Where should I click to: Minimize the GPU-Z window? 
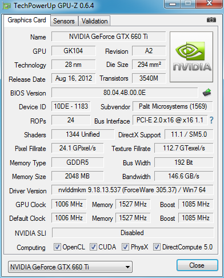173,4
